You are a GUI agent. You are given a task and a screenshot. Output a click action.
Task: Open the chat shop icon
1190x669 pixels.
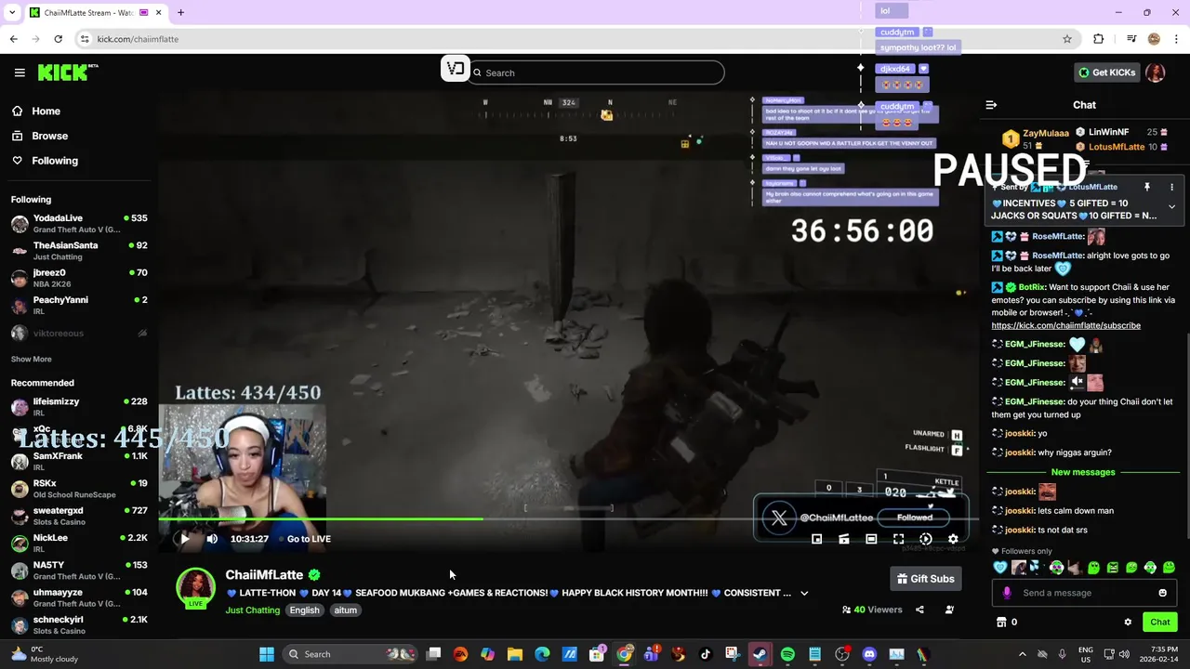pyautogui.click(x=1001, y=622)
